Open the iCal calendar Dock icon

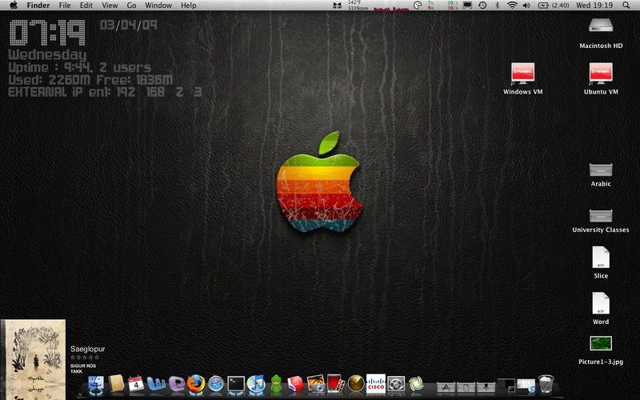(x=136, y=385)
